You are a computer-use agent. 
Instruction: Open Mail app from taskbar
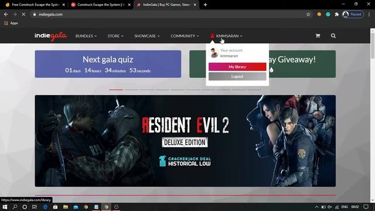[x=76, y=207]
